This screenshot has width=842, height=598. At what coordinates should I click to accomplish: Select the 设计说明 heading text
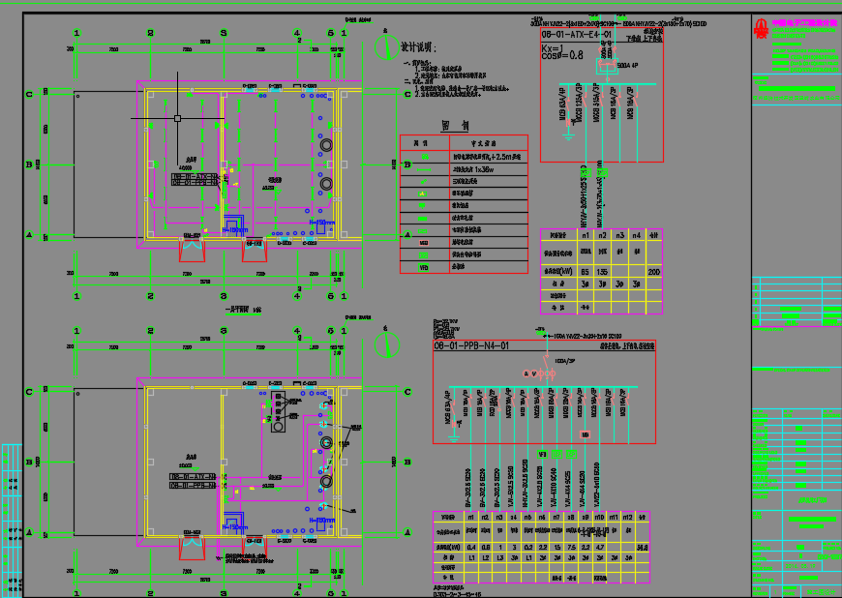pos(418,47)
